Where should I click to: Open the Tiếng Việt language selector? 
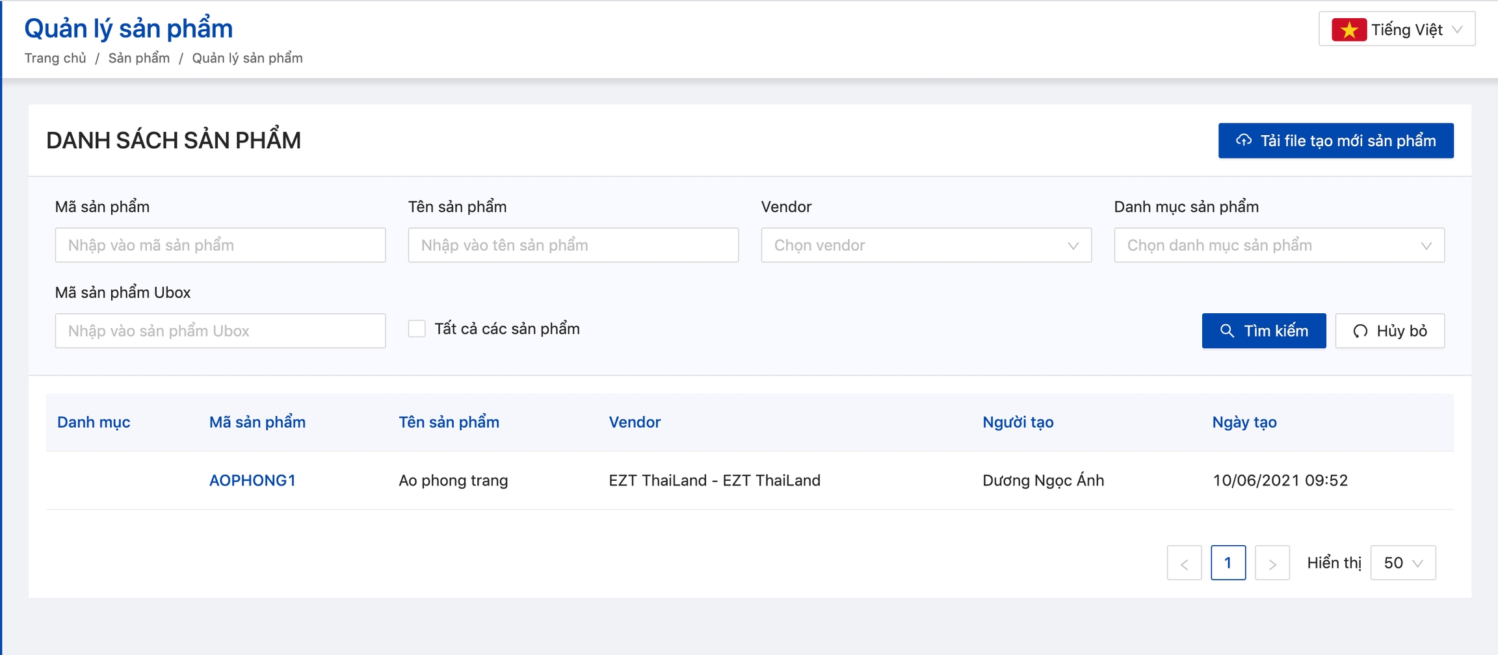coord(1397,30)
